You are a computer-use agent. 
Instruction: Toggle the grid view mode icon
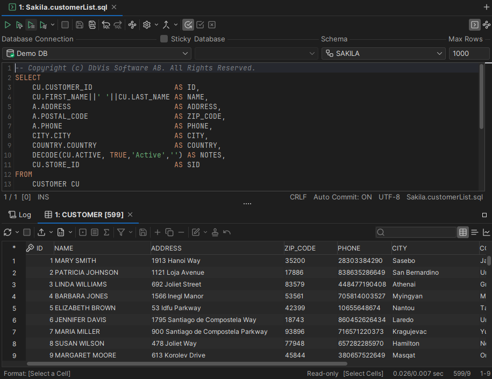tap(463, 232)
